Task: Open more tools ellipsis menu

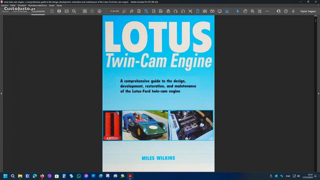Action: 267,11
